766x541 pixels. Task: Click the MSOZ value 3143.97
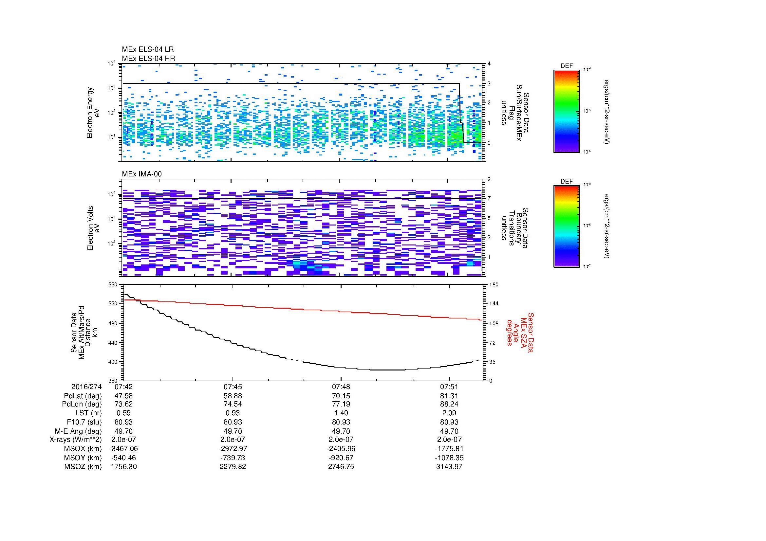click(449, 467)
